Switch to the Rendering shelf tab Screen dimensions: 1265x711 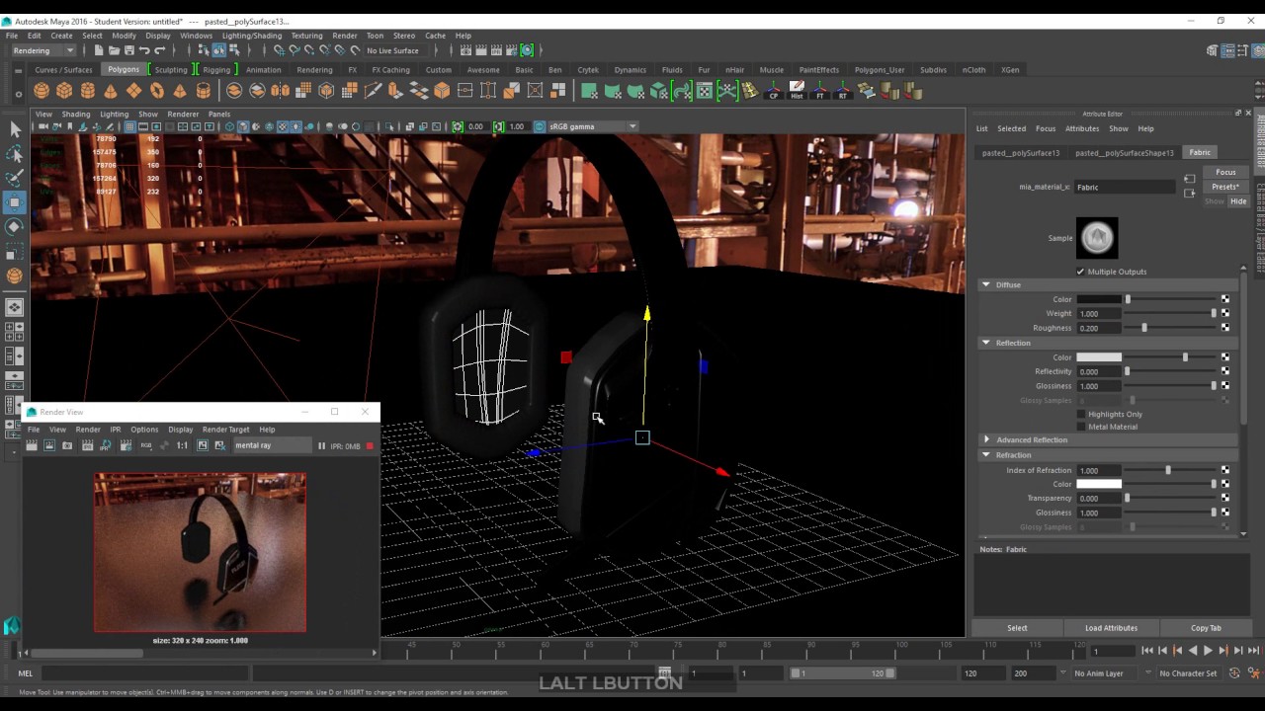coord(314,70)
